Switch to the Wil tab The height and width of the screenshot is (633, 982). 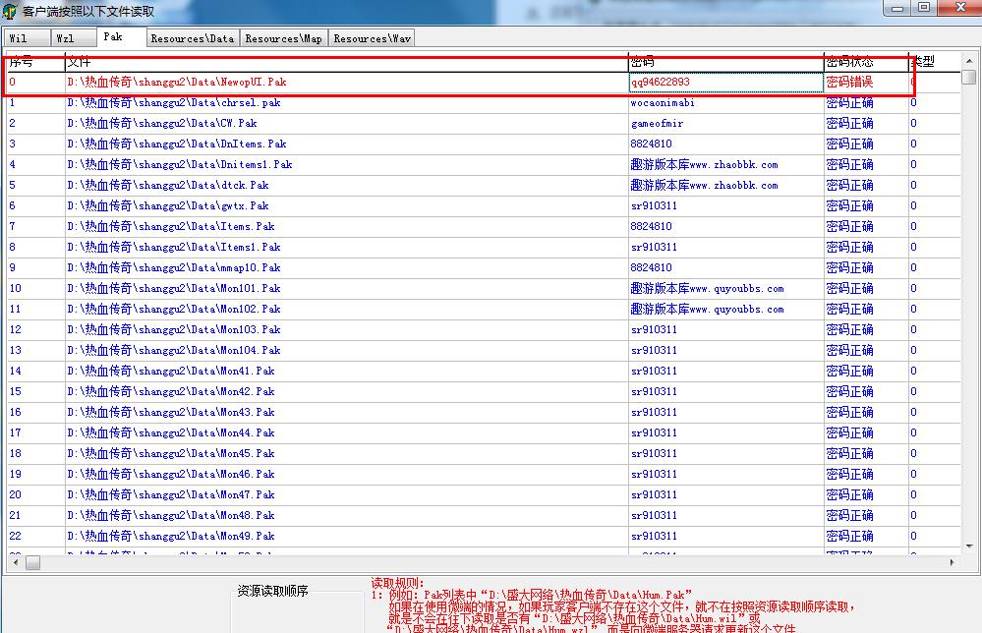tap(19, 38)
